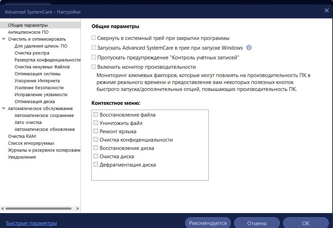Open the Антишпионское ПО settings page
The height and width of the screenshot is (228, 333).
coord(28,32)
